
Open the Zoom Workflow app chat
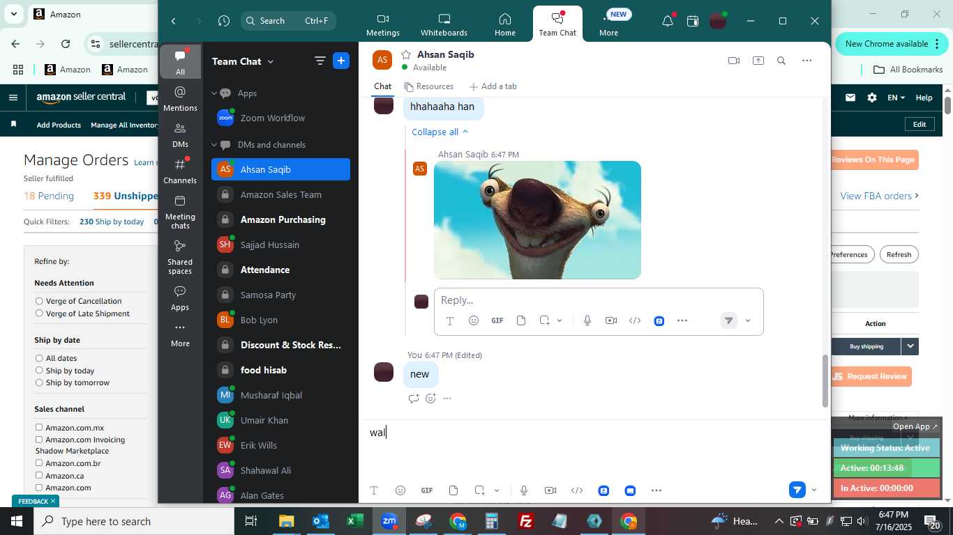tap(280, 118)
